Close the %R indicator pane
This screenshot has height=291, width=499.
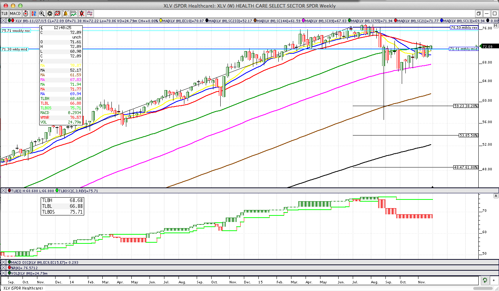click(x=4, y=268)
